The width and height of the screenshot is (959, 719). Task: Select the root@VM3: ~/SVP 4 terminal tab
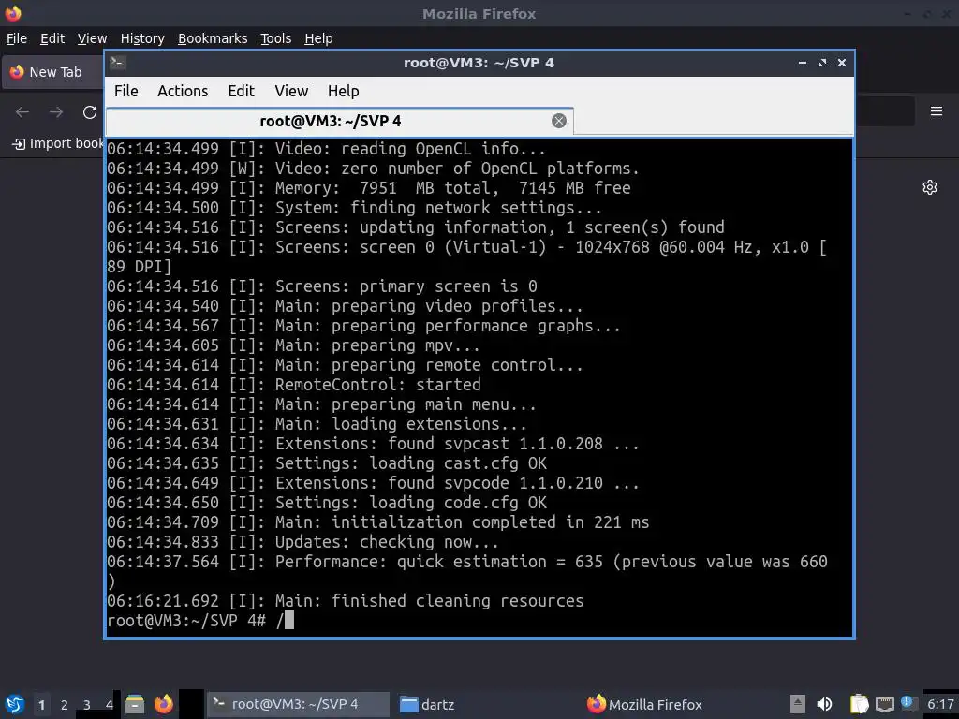tap(339, 121)
